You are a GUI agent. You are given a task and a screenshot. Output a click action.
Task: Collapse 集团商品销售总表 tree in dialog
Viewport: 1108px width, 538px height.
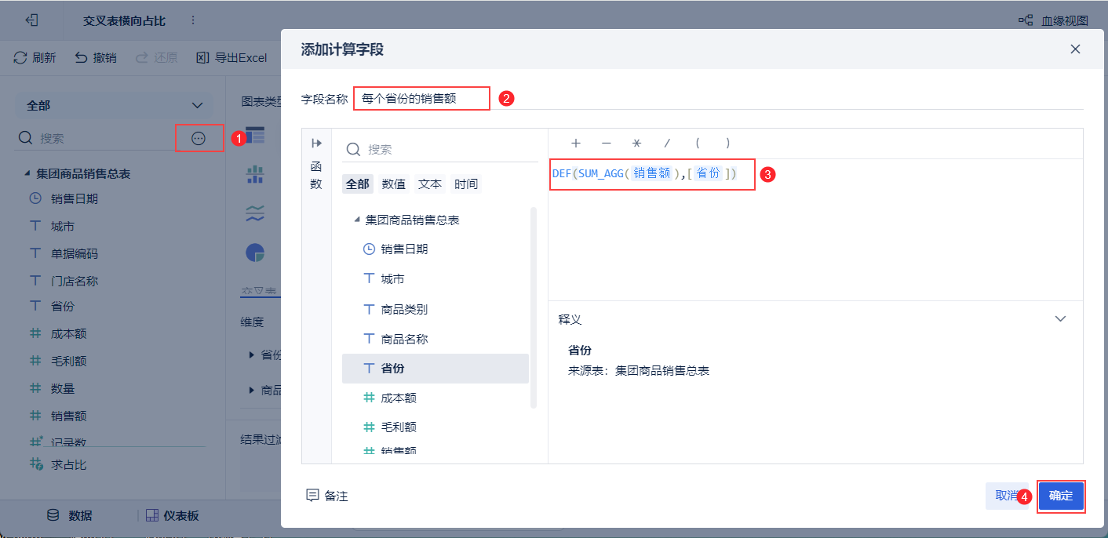(359, 220)
